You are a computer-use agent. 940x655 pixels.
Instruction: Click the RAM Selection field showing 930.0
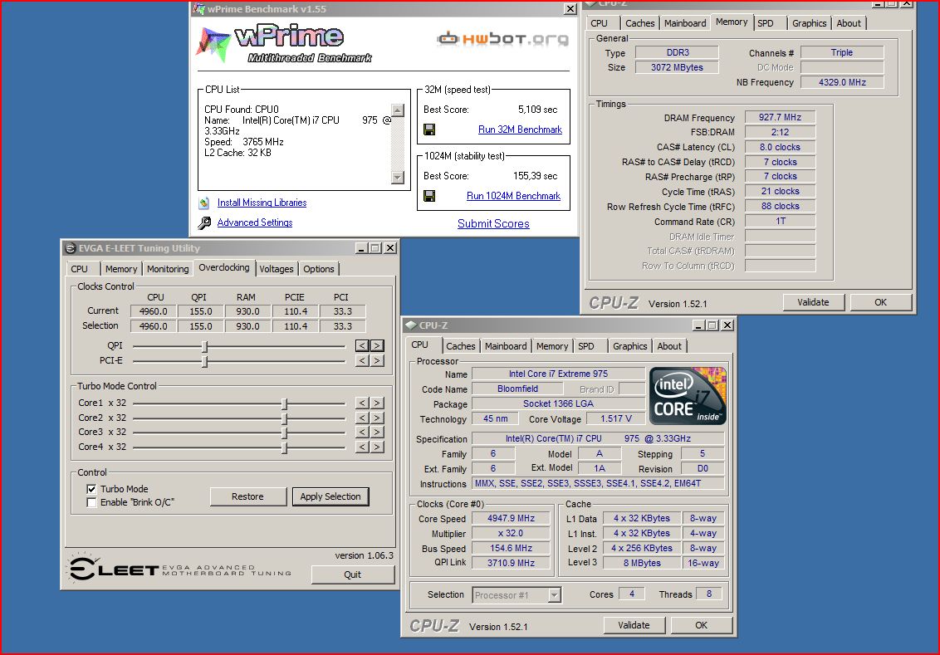tap(247, 326)
